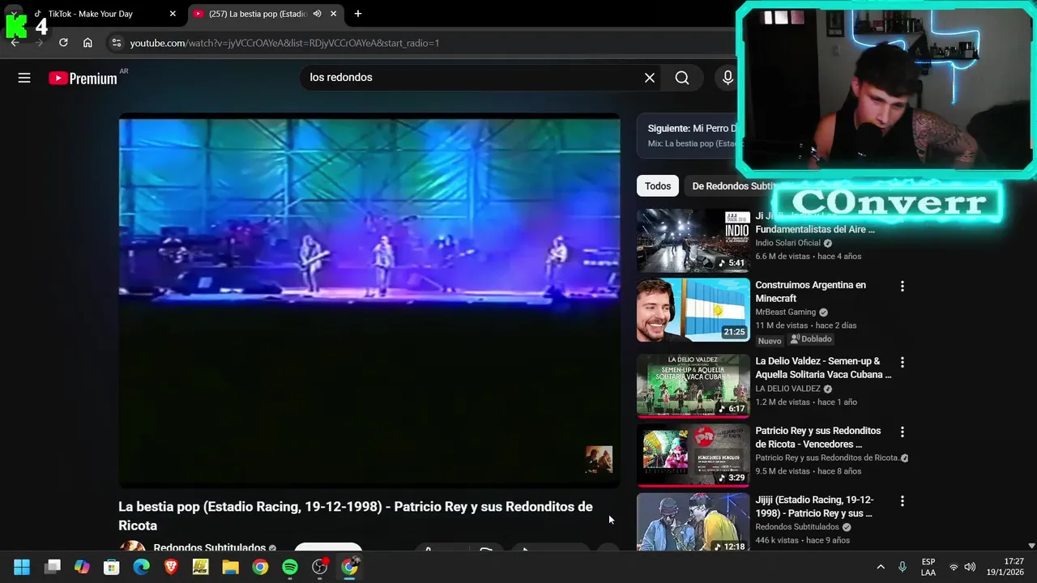Click 'Redondos Subtitulados' under Jijiji video
The width and height of the screenshot is (1037, 583).
pos(798,527)
